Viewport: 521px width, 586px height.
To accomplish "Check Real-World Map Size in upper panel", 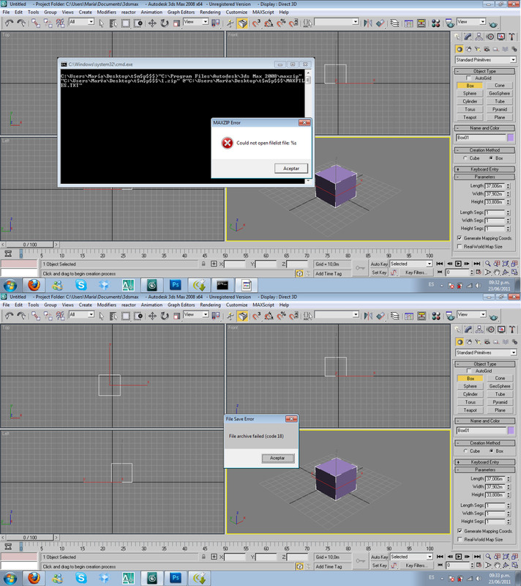I will pyautogui.click(x=460, y=247).
